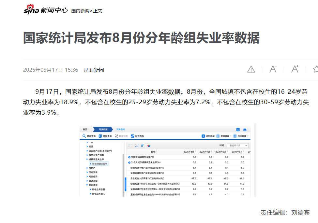In article image, click download icon
Image resolution: width=318 pixels, height=223 pixels.
click(238, 129)
